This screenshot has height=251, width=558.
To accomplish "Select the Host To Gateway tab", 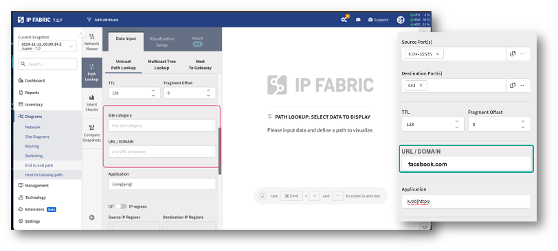I will coord(201,64).
